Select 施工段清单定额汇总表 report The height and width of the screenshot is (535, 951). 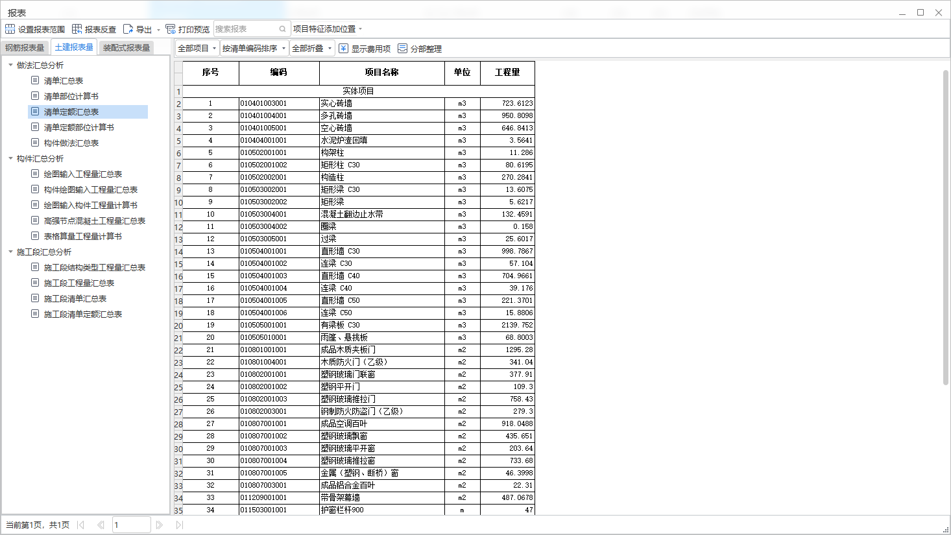(83, 314)
